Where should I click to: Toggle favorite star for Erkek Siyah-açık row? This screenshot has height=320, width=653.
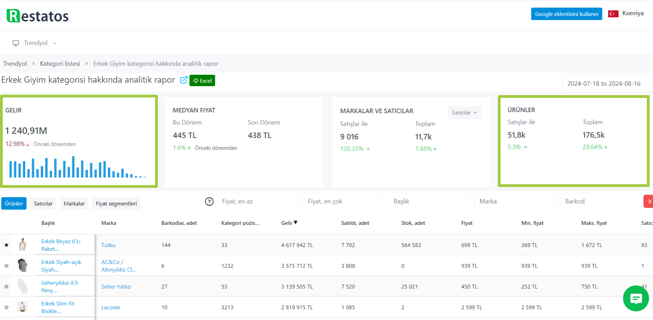[6, 266]
